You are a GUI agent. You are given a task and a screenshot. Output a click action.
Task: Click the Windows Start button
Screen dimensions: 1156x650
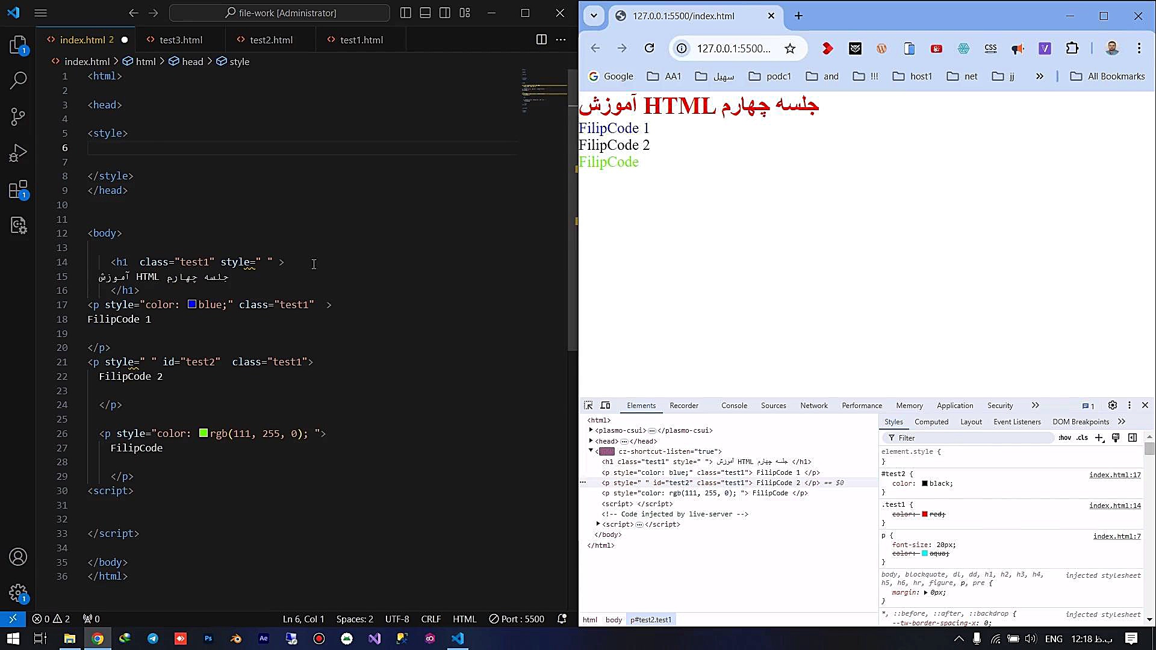tap(13, 639)
